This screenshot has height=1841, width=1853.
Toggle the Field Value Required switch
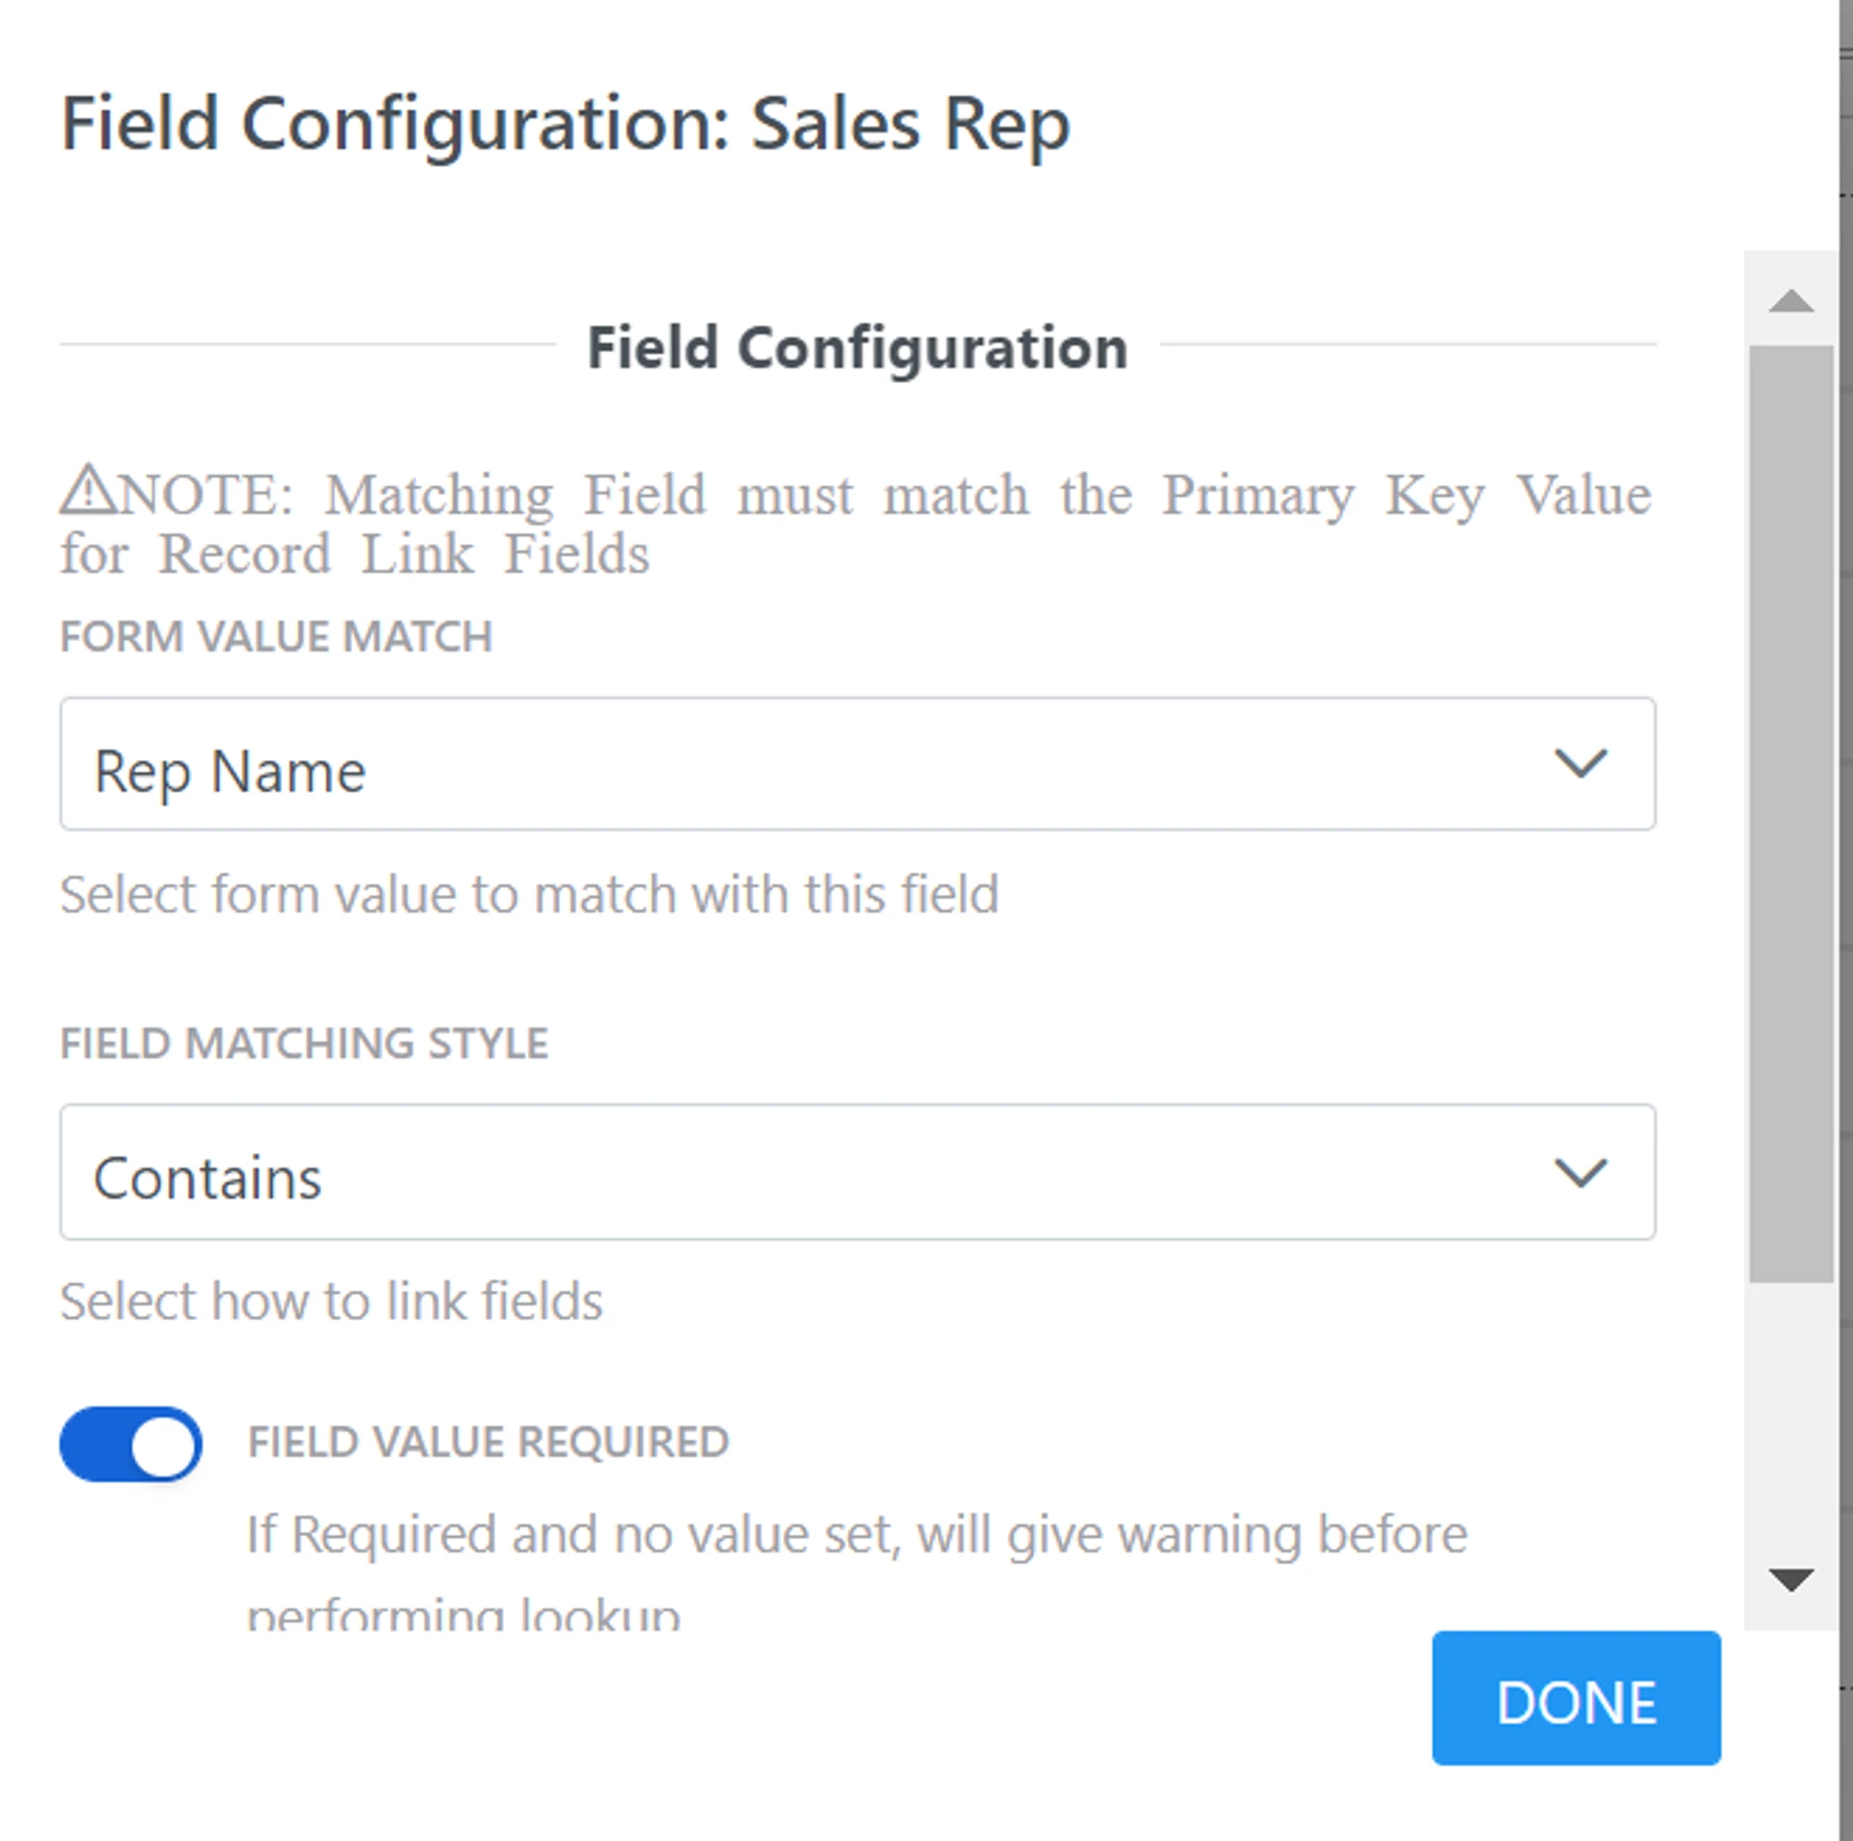131,1444
